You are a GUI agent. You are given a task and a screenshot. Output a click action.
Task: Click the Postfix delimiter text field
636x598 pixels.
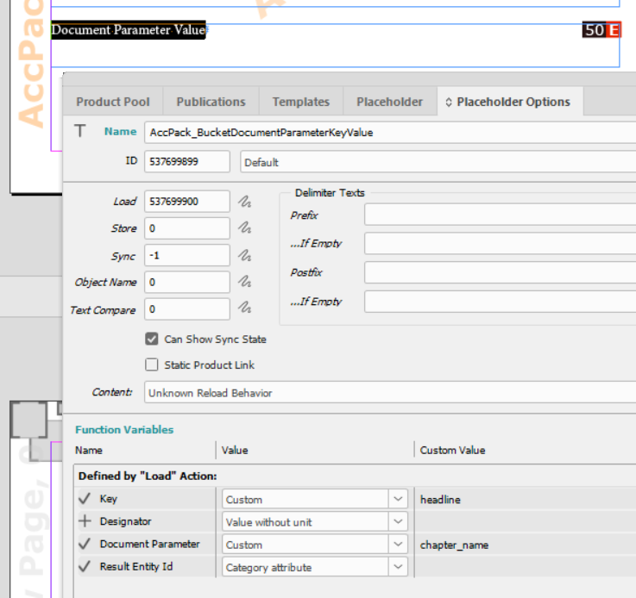501,272
